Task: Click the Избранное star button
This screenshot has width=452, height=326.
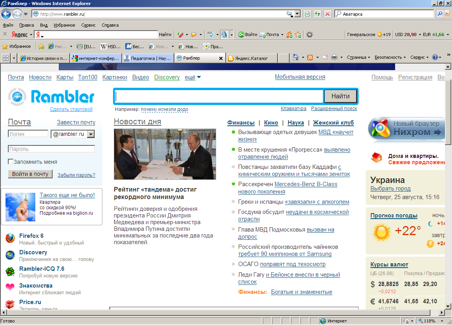Action: tap(16, 46)
